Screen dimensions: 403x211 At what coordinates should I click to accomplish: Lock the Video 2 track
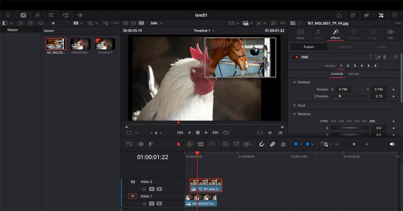click(x=144, y=189)
